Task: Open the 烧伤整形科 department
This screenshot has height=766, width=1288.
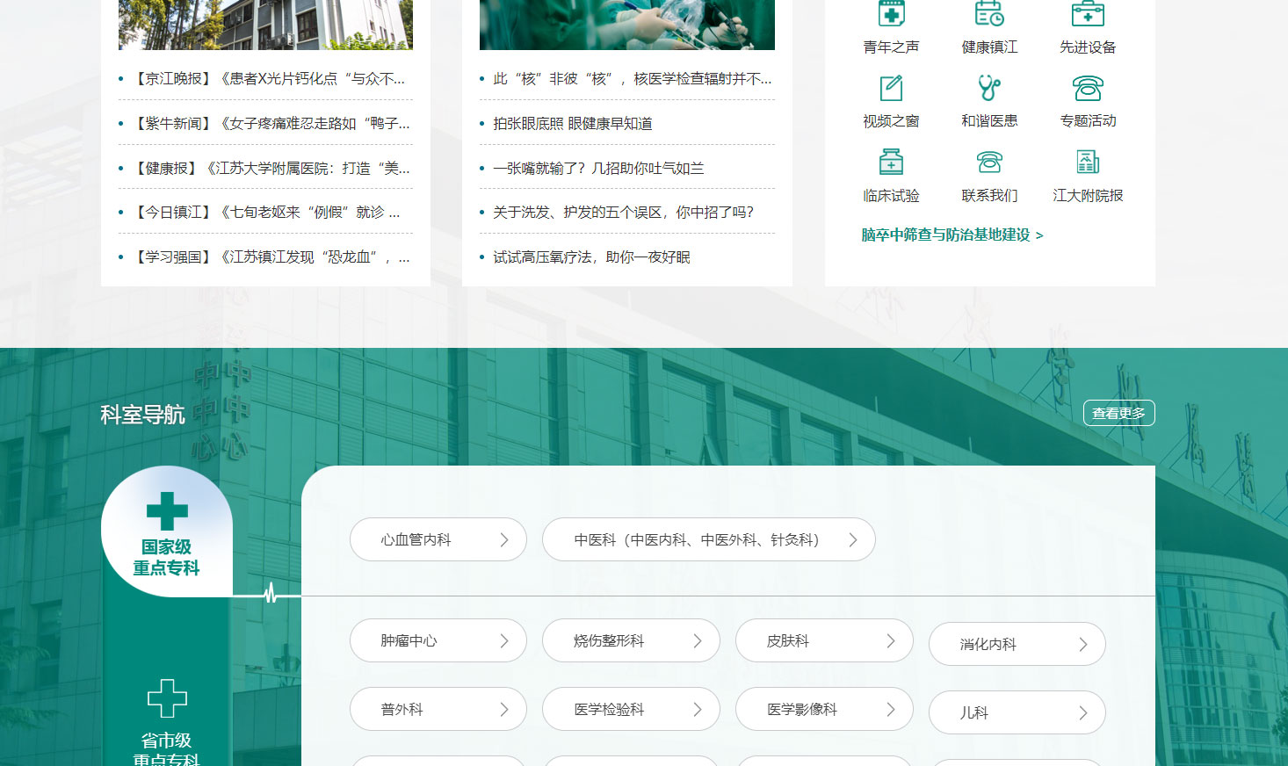Action: click(x=631, y=640)
